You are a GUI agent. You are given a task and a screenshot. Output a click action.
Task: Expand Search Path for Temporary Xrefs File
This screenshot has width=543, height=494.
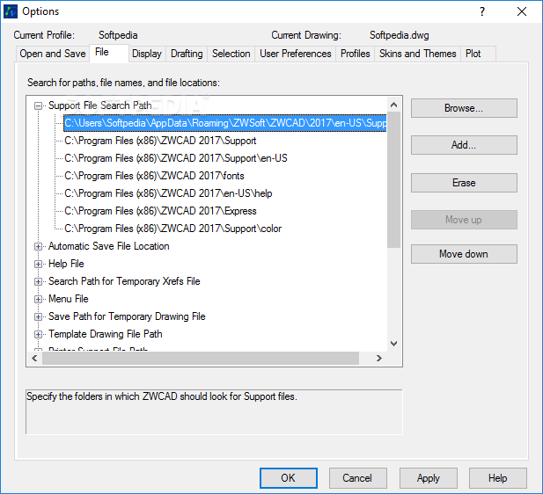tap(38, 282)
